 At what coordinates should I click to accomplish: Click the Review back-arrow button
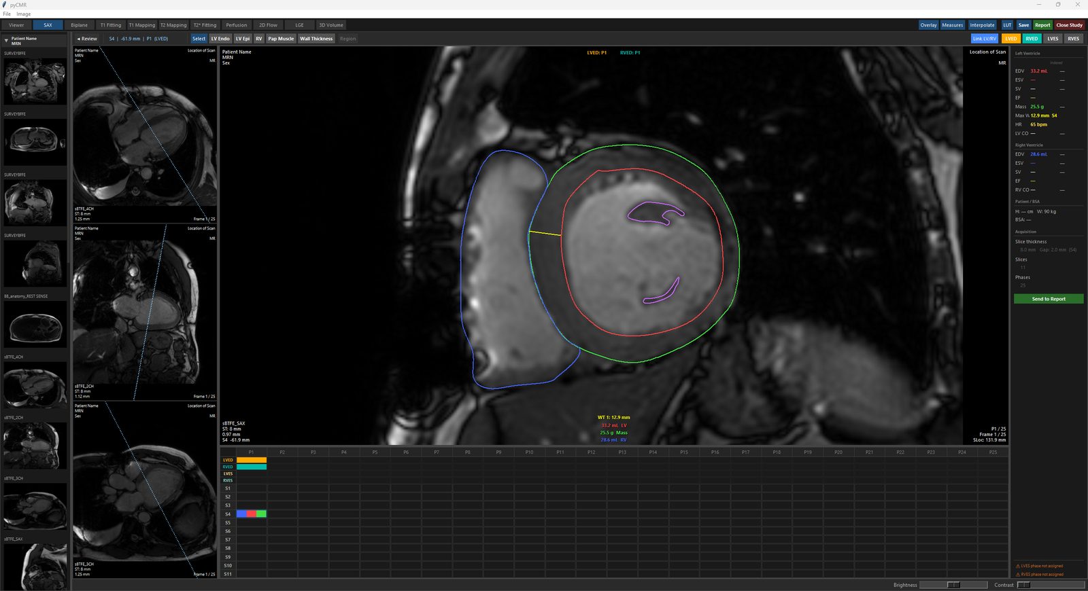click(x=87, y=39)
